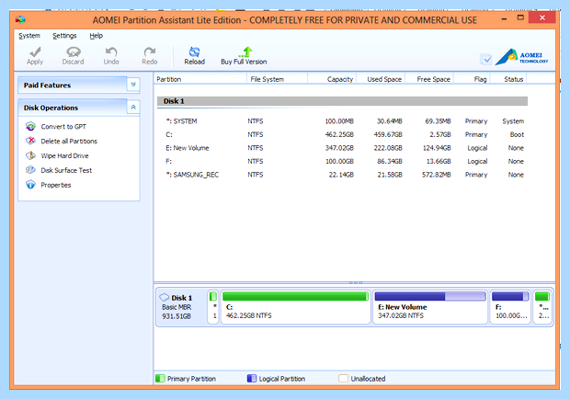The image size is (570, 399).
Task: Click the Discard toolbar icon
Action: click(x=73, y=52)
